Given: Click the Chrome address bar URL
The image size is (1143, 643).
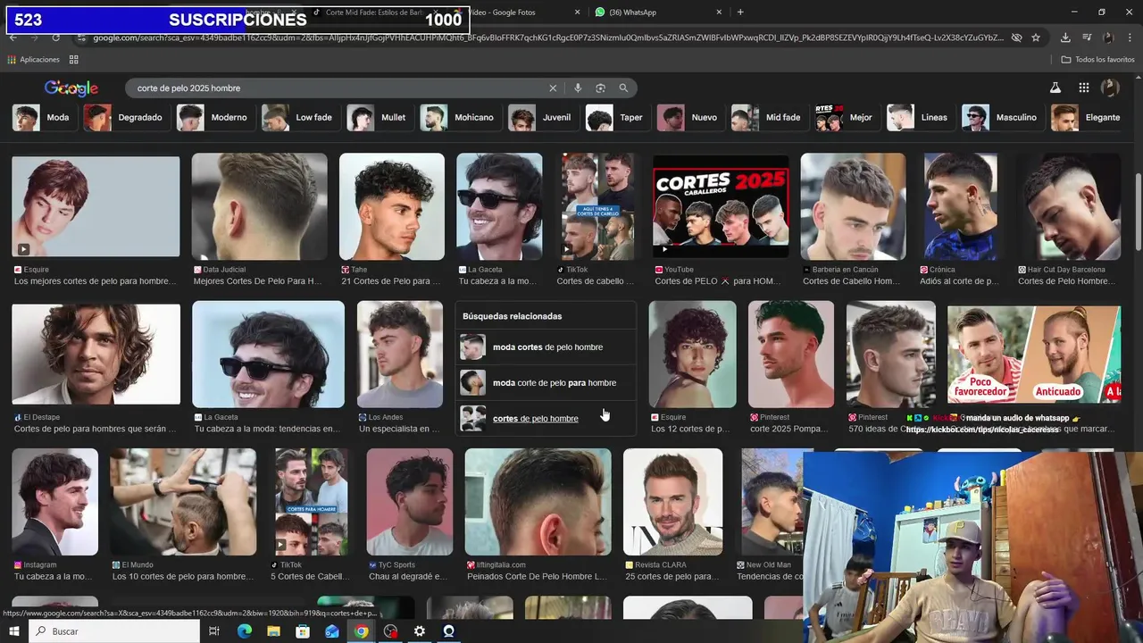Looking at the screenshot, I should 546,38.
